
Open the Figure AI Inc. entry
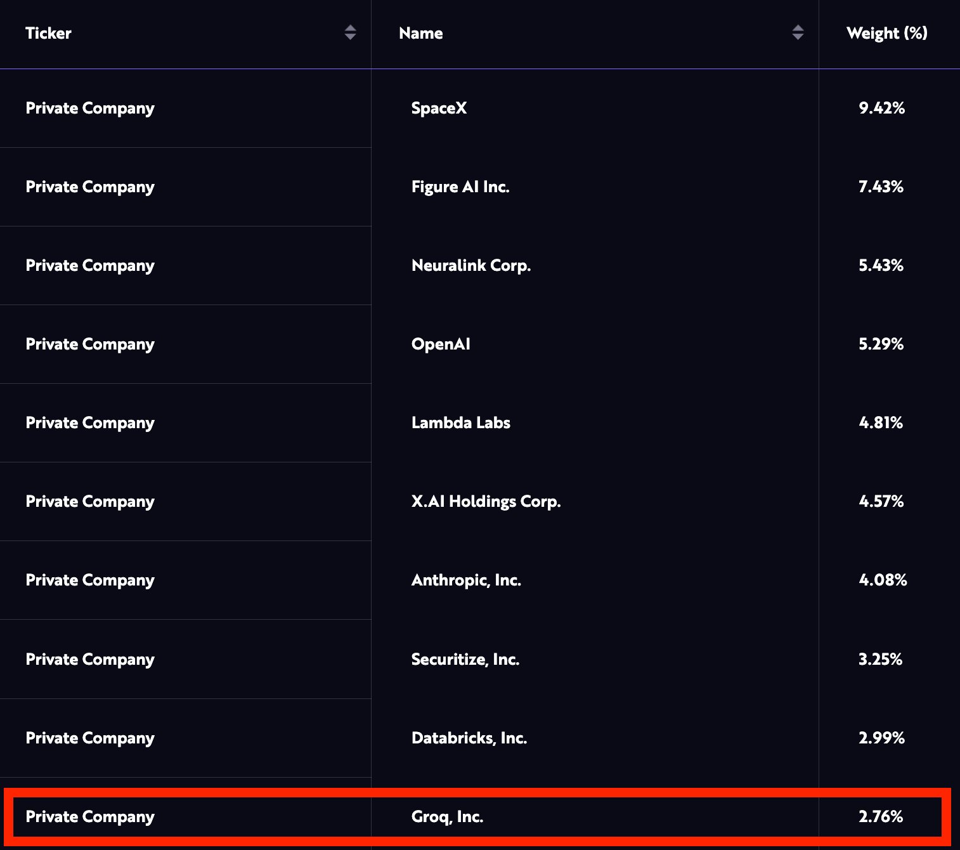click(460, 186)
